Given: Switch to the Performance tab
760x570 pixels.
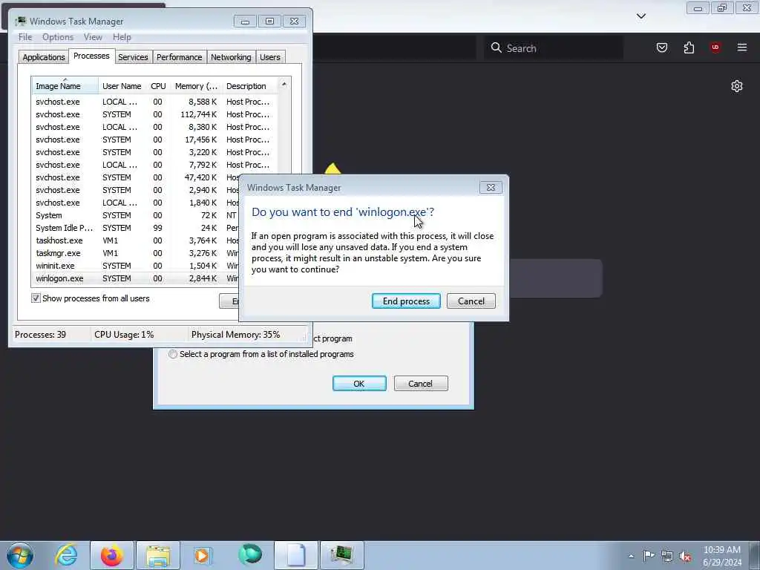Looking at the screenshot, I should point(180,57).
